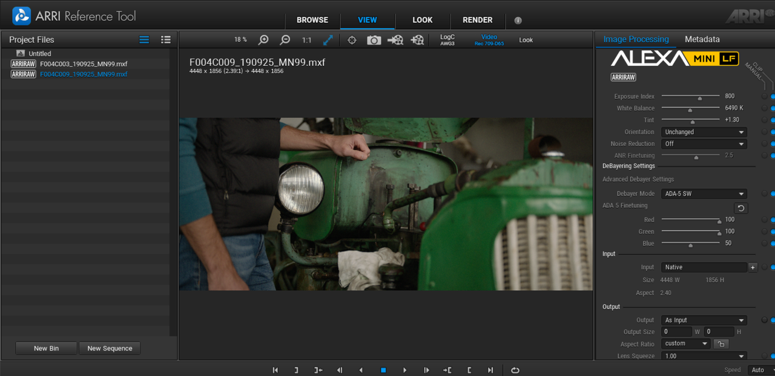Click the Output Size height field
The image size is (775, 376).
719,332
